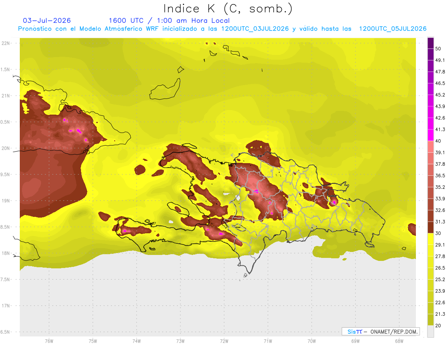Click the colorbar label "50"
The width and height of the screenshot is (448, 346).
pyautogui.click(x=439, y=49)
